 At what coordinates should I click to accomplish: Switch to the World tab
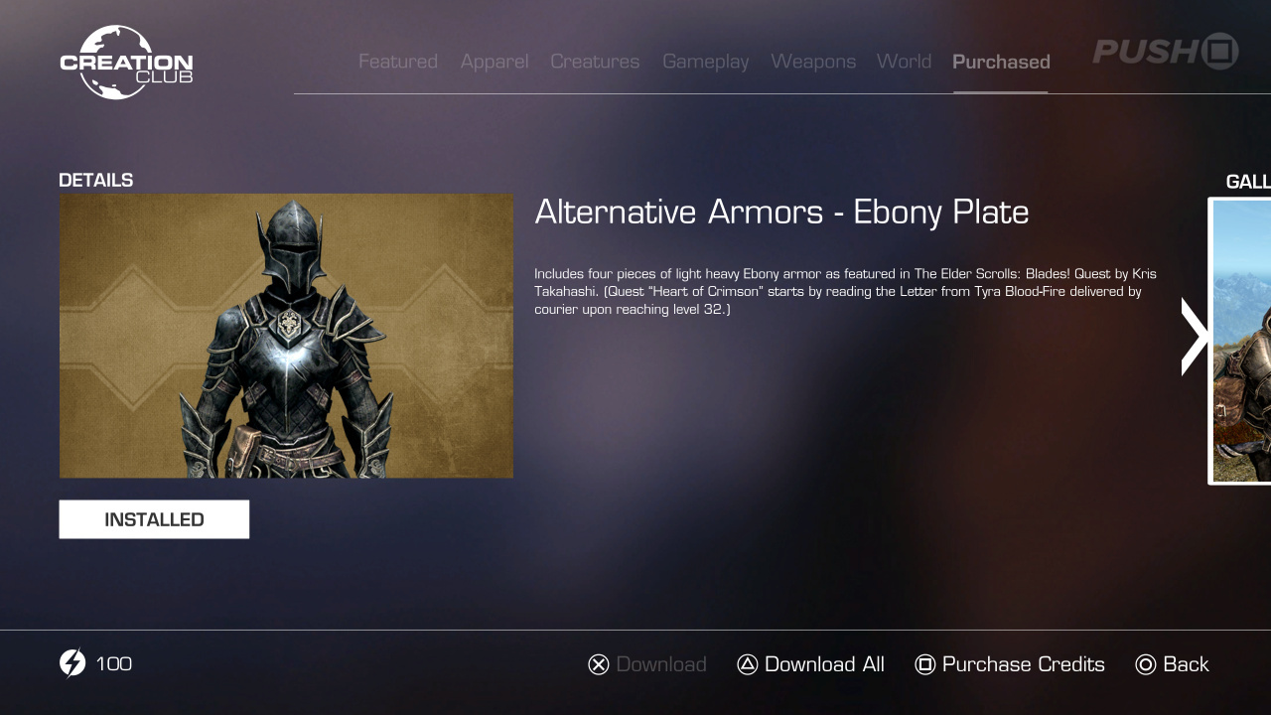click(904, 62)
